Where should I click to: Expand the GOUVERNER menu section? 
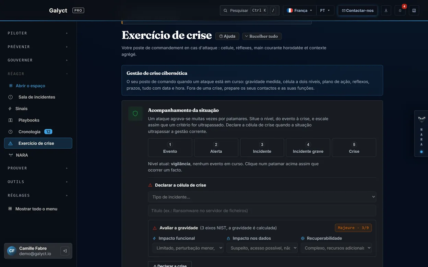coord(38,60)
